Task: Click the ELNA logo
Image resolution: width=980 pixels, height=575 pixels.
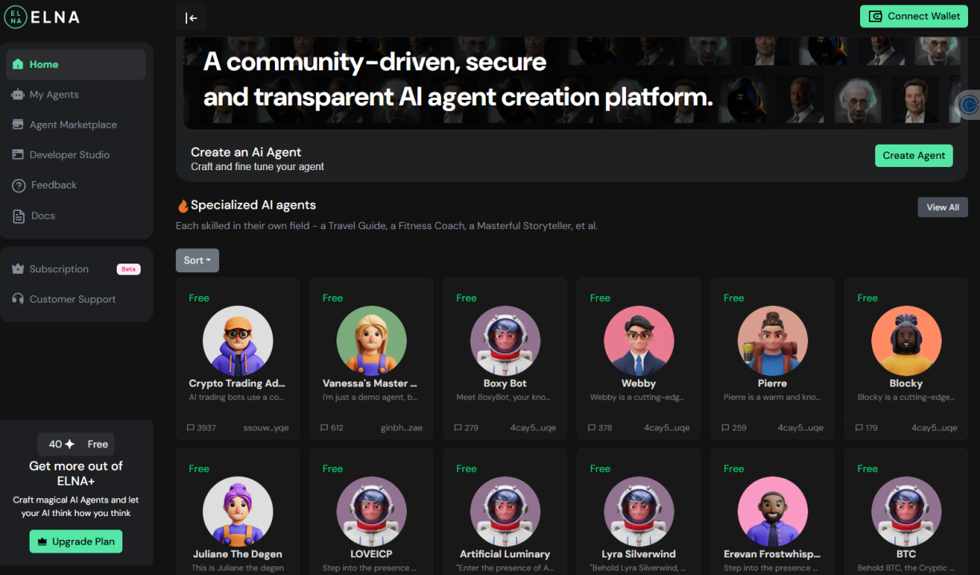Action: pyautogui.click(x=42, y=17)
